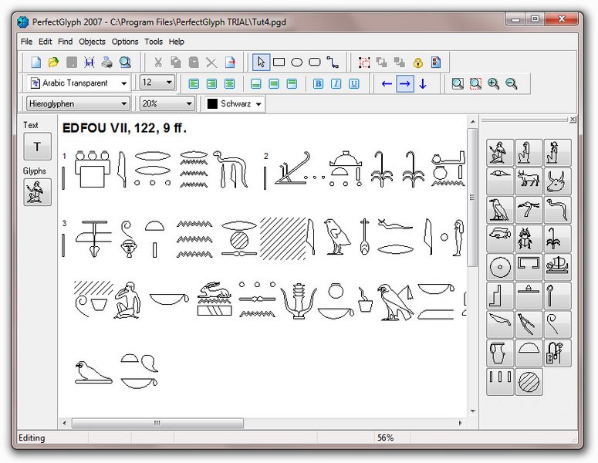The height and width of the screenshot is (463, 598).
Task: Click the zoom in magnifier icon
Action: coord(493,83)
